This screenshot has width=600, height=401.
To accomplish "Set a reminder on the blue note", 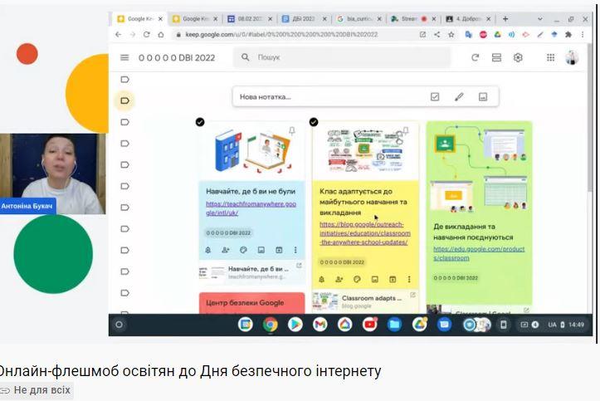I will click(x=207, y=250).
